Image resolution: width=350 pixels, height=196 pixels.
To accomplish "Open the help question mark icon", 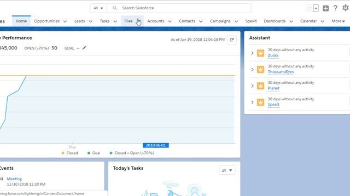I will [x=335, y=8].
